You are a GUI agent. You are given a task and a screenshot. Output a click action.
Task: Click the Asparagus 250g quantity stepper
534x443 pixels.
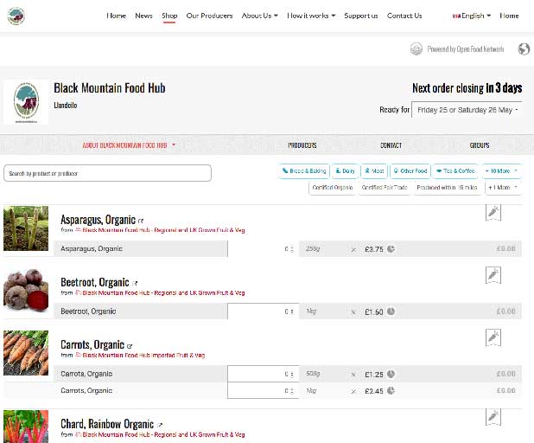(x=264, y=249)
